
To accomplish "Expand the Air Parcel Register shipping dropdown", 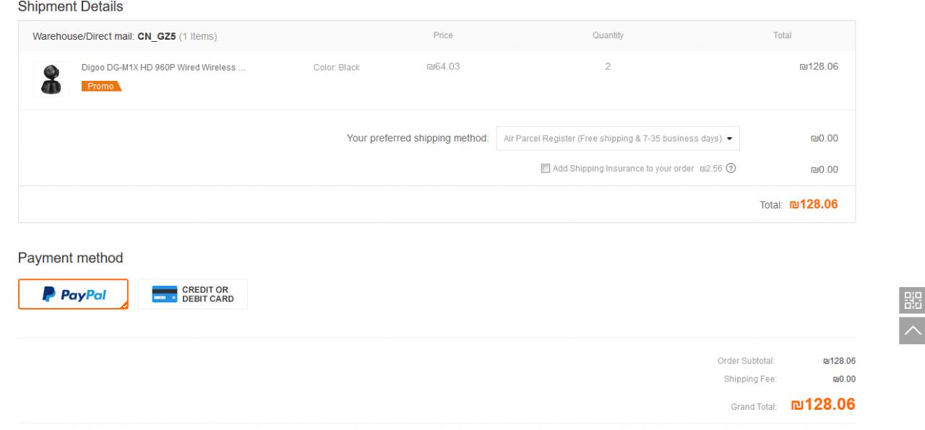I will pos(617,139).
